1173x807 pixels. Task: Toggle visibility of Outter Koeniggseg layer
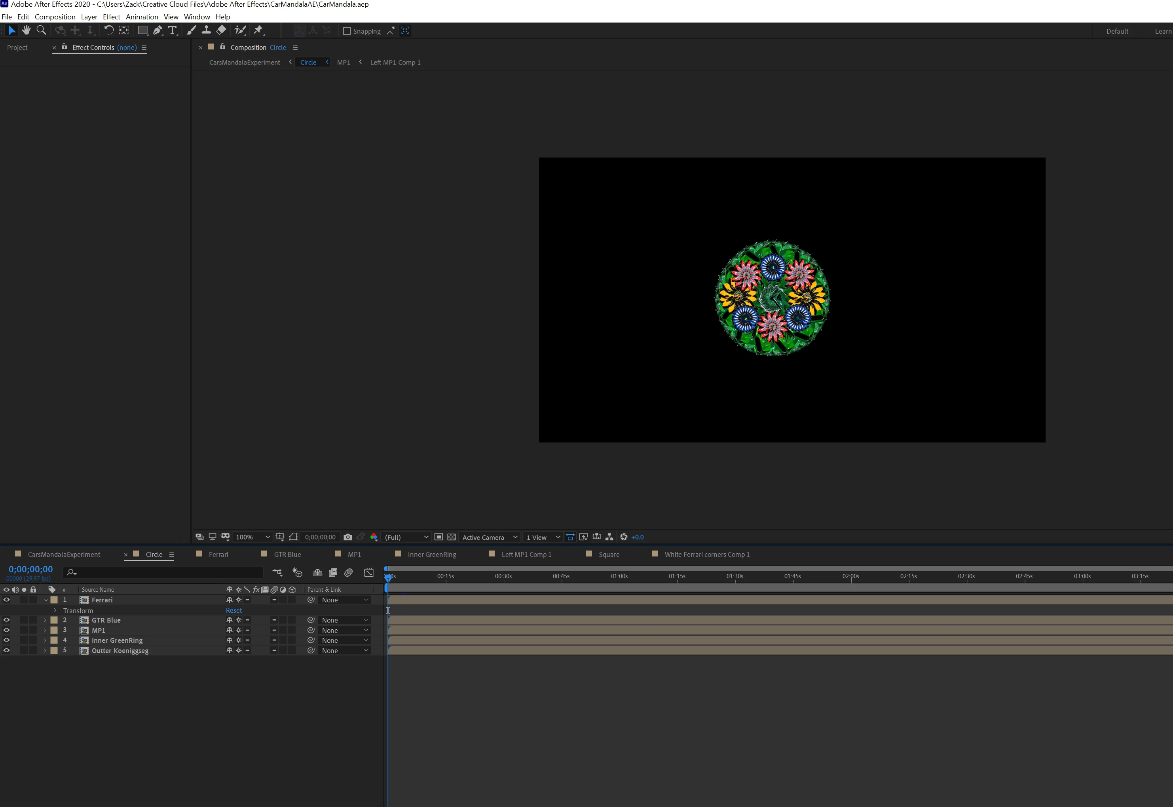[7, 650]
